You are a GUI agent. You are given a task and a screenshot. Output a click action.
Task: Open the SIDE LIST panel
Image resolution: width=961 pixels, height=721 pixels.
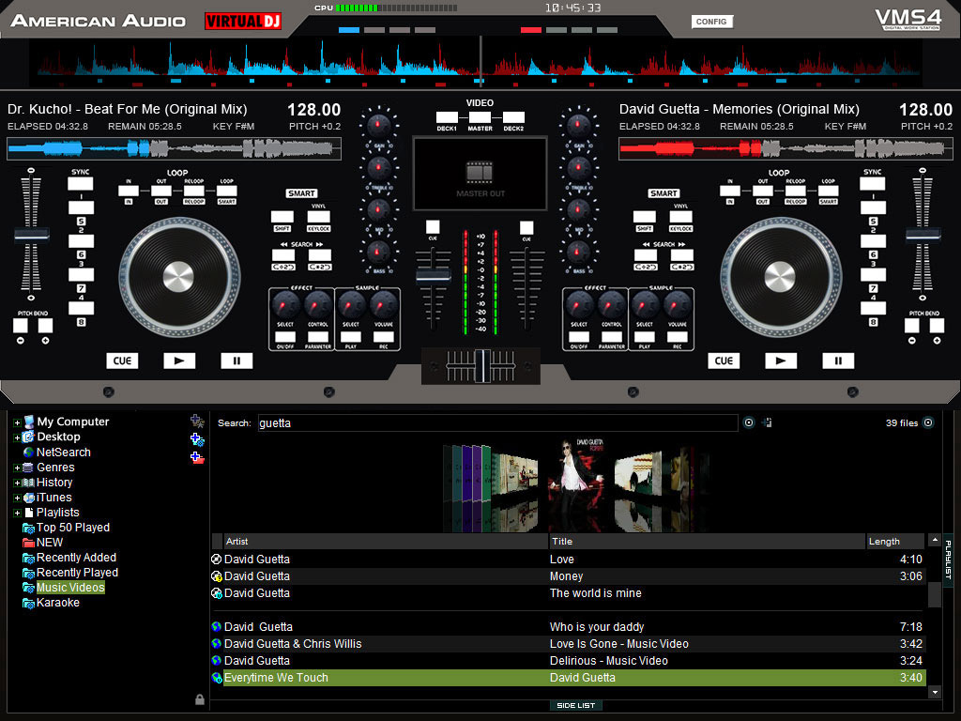[x=575, y=705]
